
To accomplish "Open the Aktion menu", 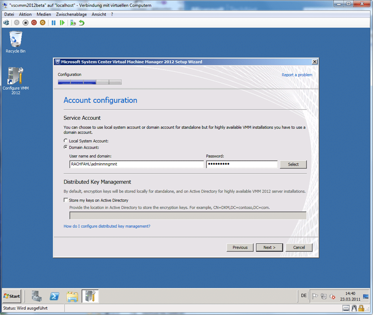I will tap(25, 14).
